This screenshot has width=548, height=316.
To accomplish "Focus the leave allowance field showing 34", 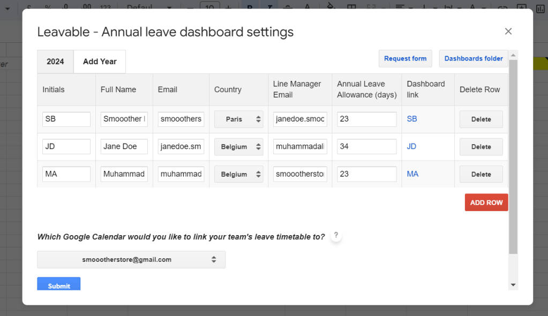I will click(x=366, y=147).
